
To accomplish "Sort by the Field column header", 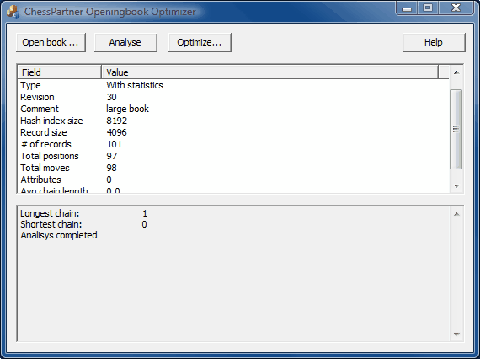I will pos(60,72).
